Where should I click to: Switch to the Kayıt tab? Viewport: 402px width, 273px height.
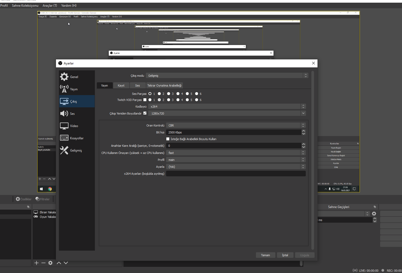point(121,85)
